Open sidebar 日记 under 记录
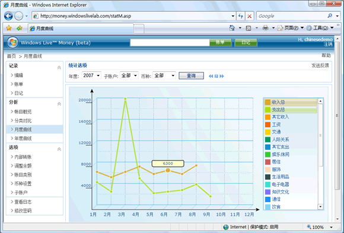This screenshot has height=233, width=344. coord(18,93)
